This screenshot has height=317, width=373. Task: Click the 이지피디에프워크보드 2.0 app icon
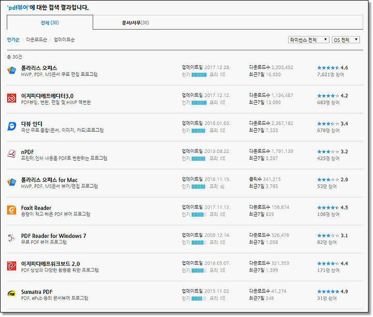coord(11,266)
